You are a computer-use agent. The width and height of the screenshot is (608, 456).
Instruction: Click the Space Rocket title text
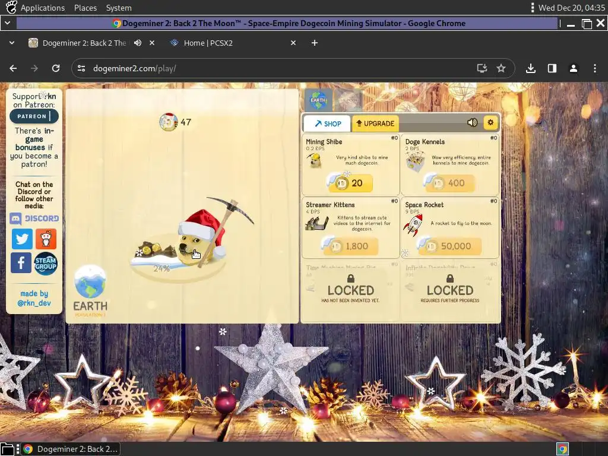click(424, 205)
